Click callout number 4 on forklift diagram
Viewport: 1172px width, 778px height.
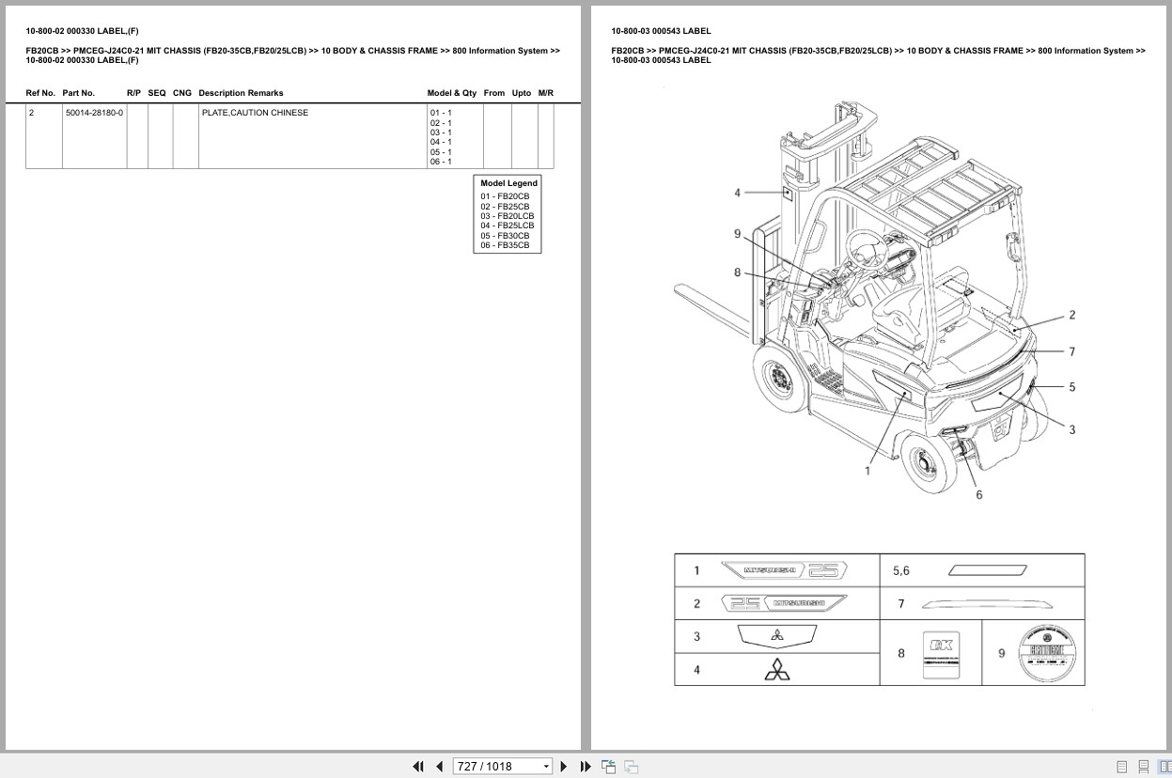coord(738,193)
